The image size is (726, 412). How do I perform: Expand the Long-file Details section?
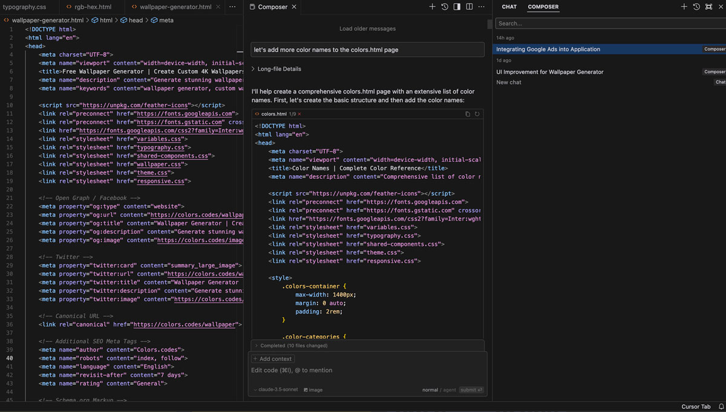[276, 69]
